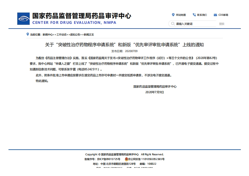Viewport: 249px width, 176px height.
Task: Go to 通知公告 in breadcrumb
Action: [x=75, y=35]
